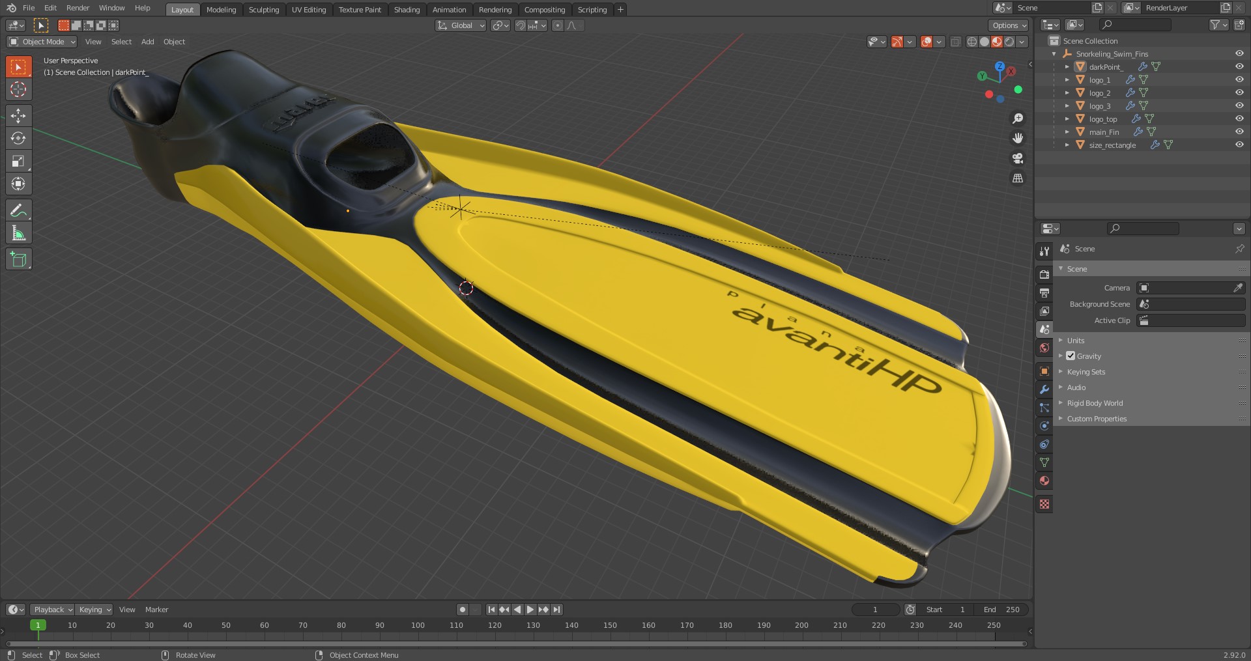Click the frame 1 playhead marker

pyautogui.click(x=38, y=625)
